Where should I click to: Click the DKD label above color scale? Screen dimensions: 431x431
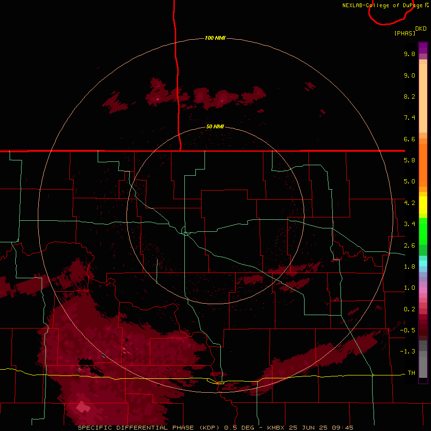click(x=421, y=29)
